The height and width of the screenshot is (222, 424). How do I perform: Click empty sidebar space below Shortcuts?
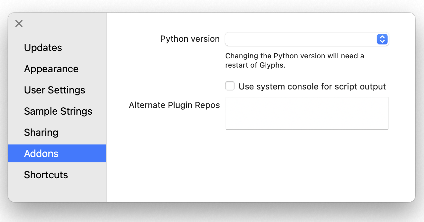[x=57, y=192]
